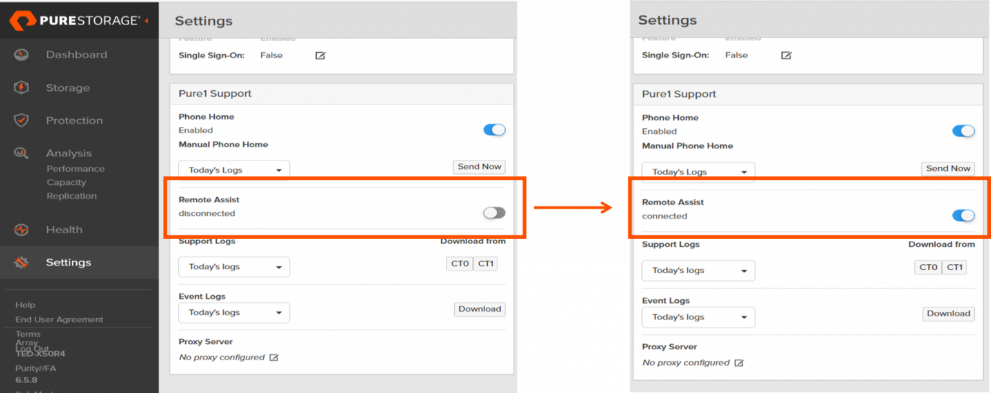The height and width of the screenshot is (393, 991).
Task: Go to Replication under Analysis
Action: pos(72,196)
